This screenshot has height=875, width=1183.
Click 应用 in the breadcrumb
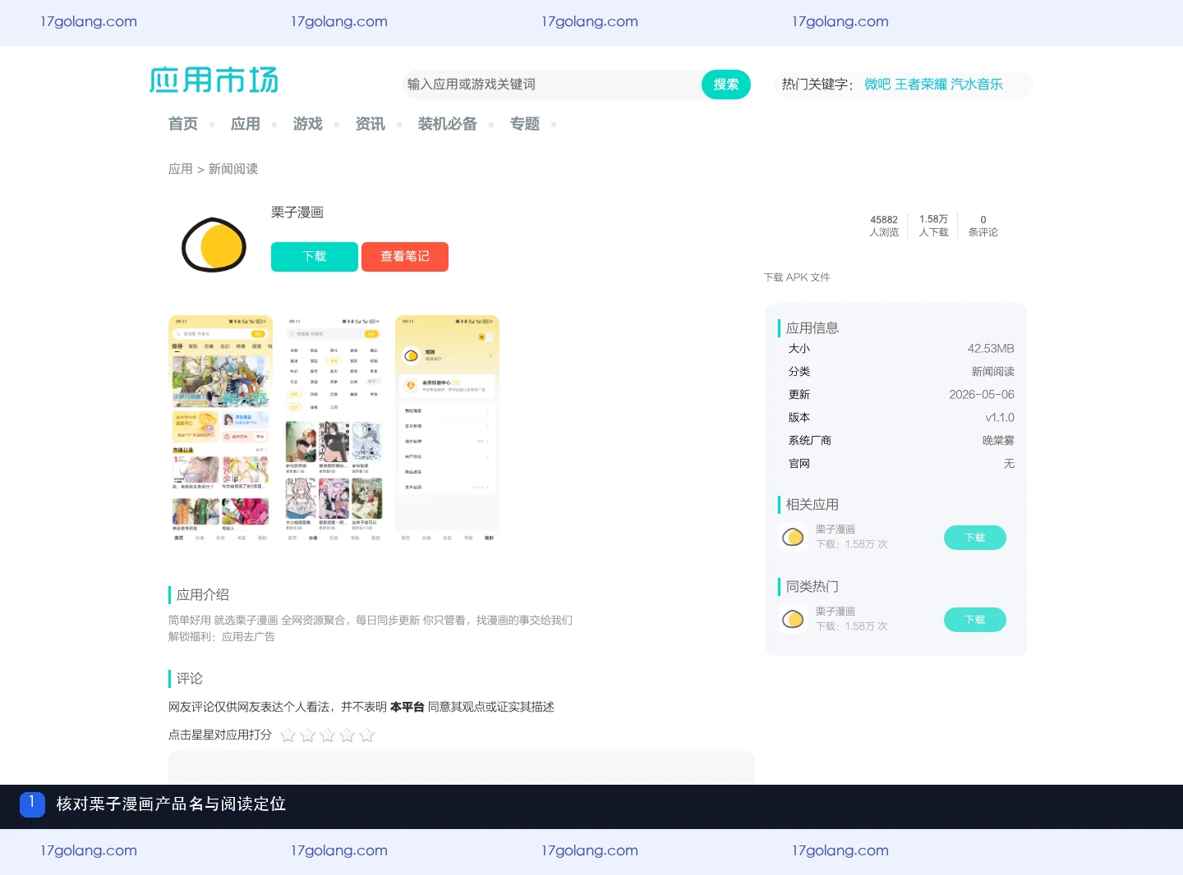181,169
